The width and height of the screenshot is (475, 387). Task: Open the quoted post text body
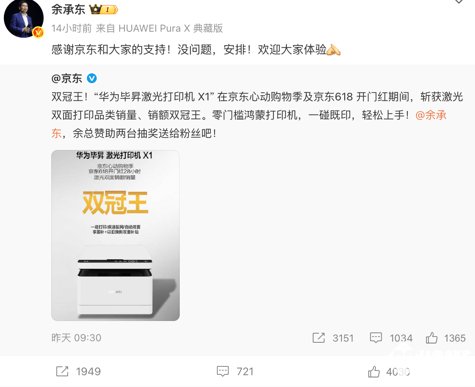(x=257, y=115)
